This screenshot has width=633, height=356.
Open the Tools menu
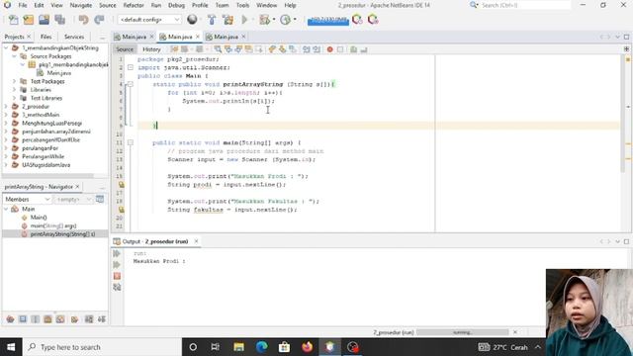click(x=242, y=5)
